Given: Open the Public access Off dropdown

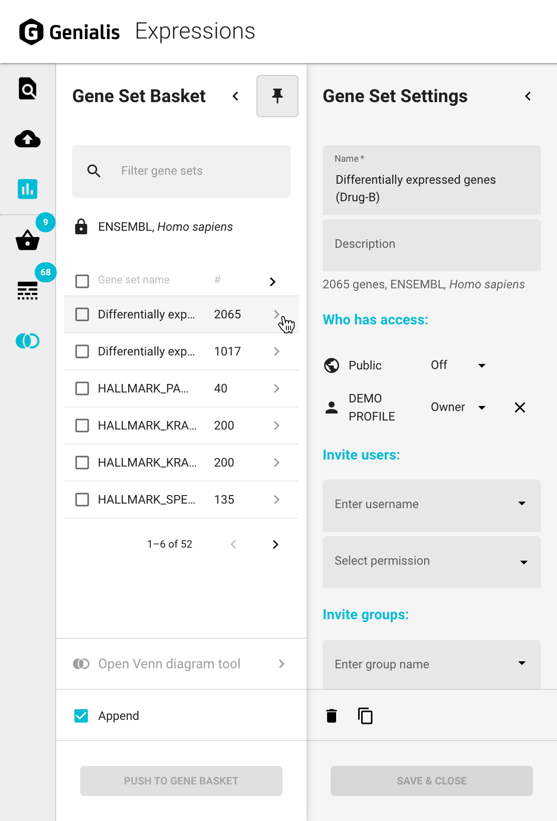Looking at the screenshot, I should point(459,365).
